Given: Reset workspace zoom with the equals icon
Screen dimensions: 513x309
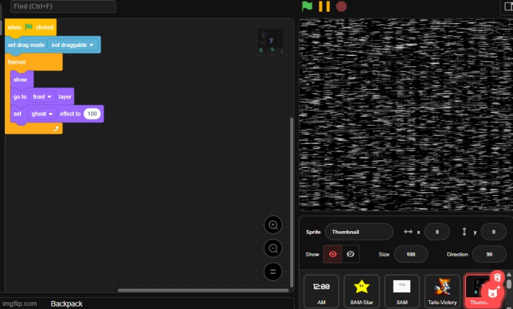Looking at the screenshot, I should 272,271.
